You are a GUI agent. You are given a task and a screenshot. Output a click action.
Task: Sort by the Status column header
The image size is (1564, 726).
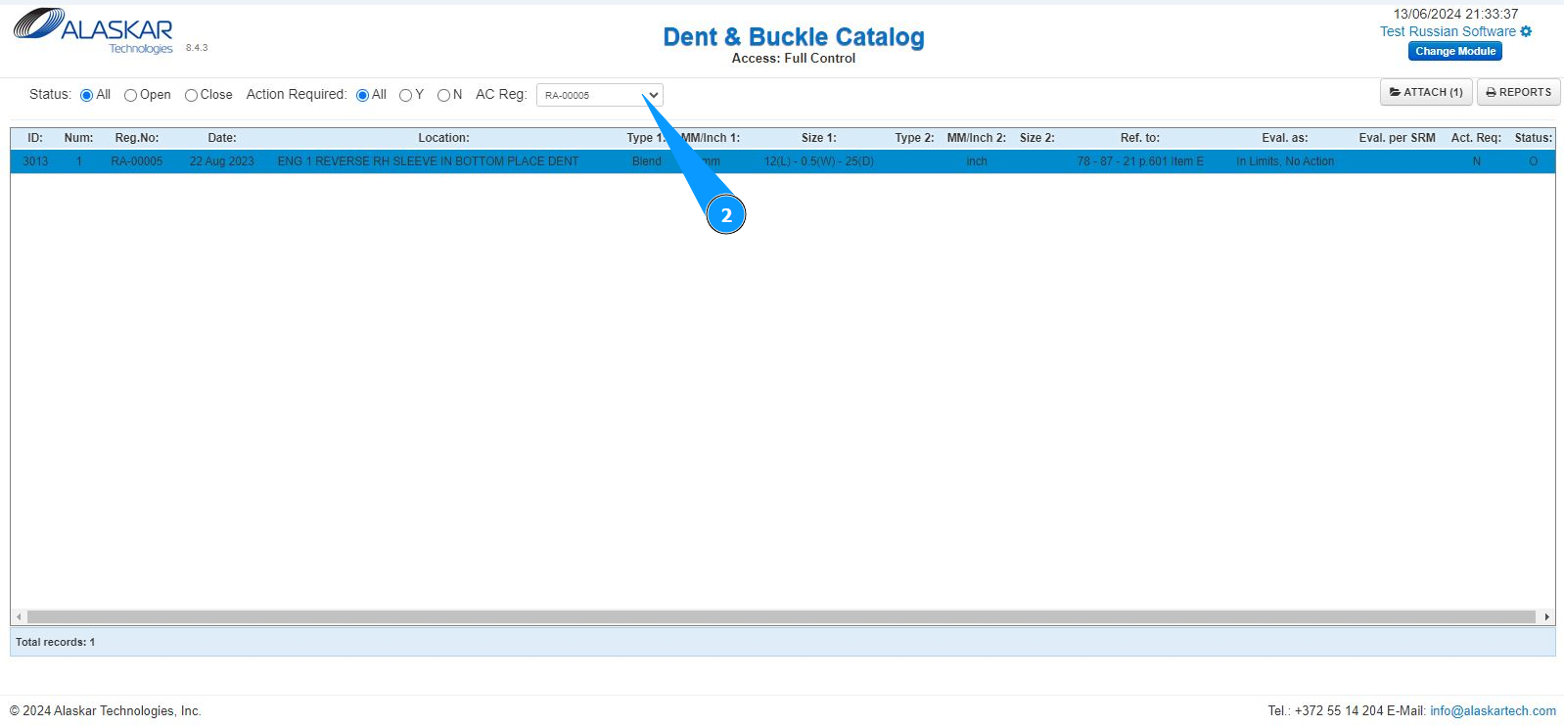(x=1533, y=138)
